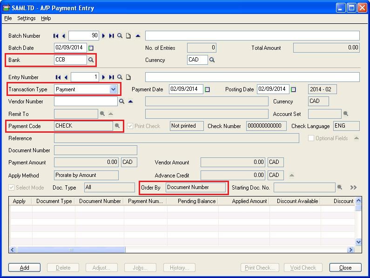Click the batch description field
The height and width of the screenshot is (278, 370).
(x=253, y=36)
